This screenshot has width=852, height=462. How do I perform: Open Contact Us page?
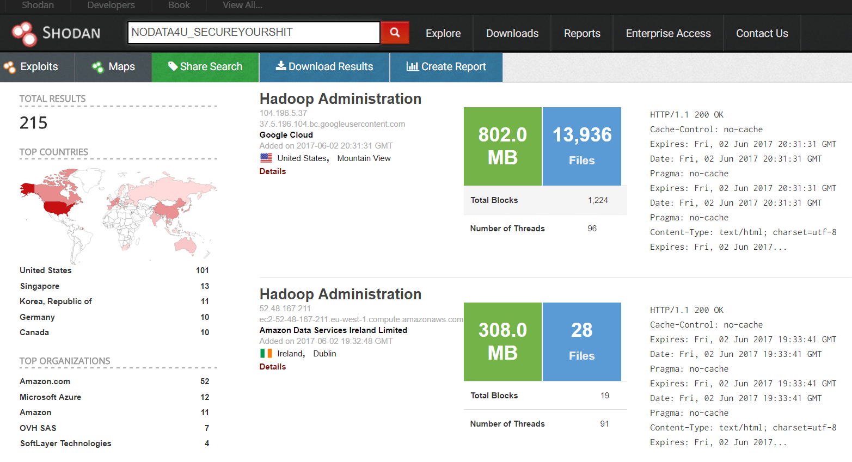pos(762,33)
